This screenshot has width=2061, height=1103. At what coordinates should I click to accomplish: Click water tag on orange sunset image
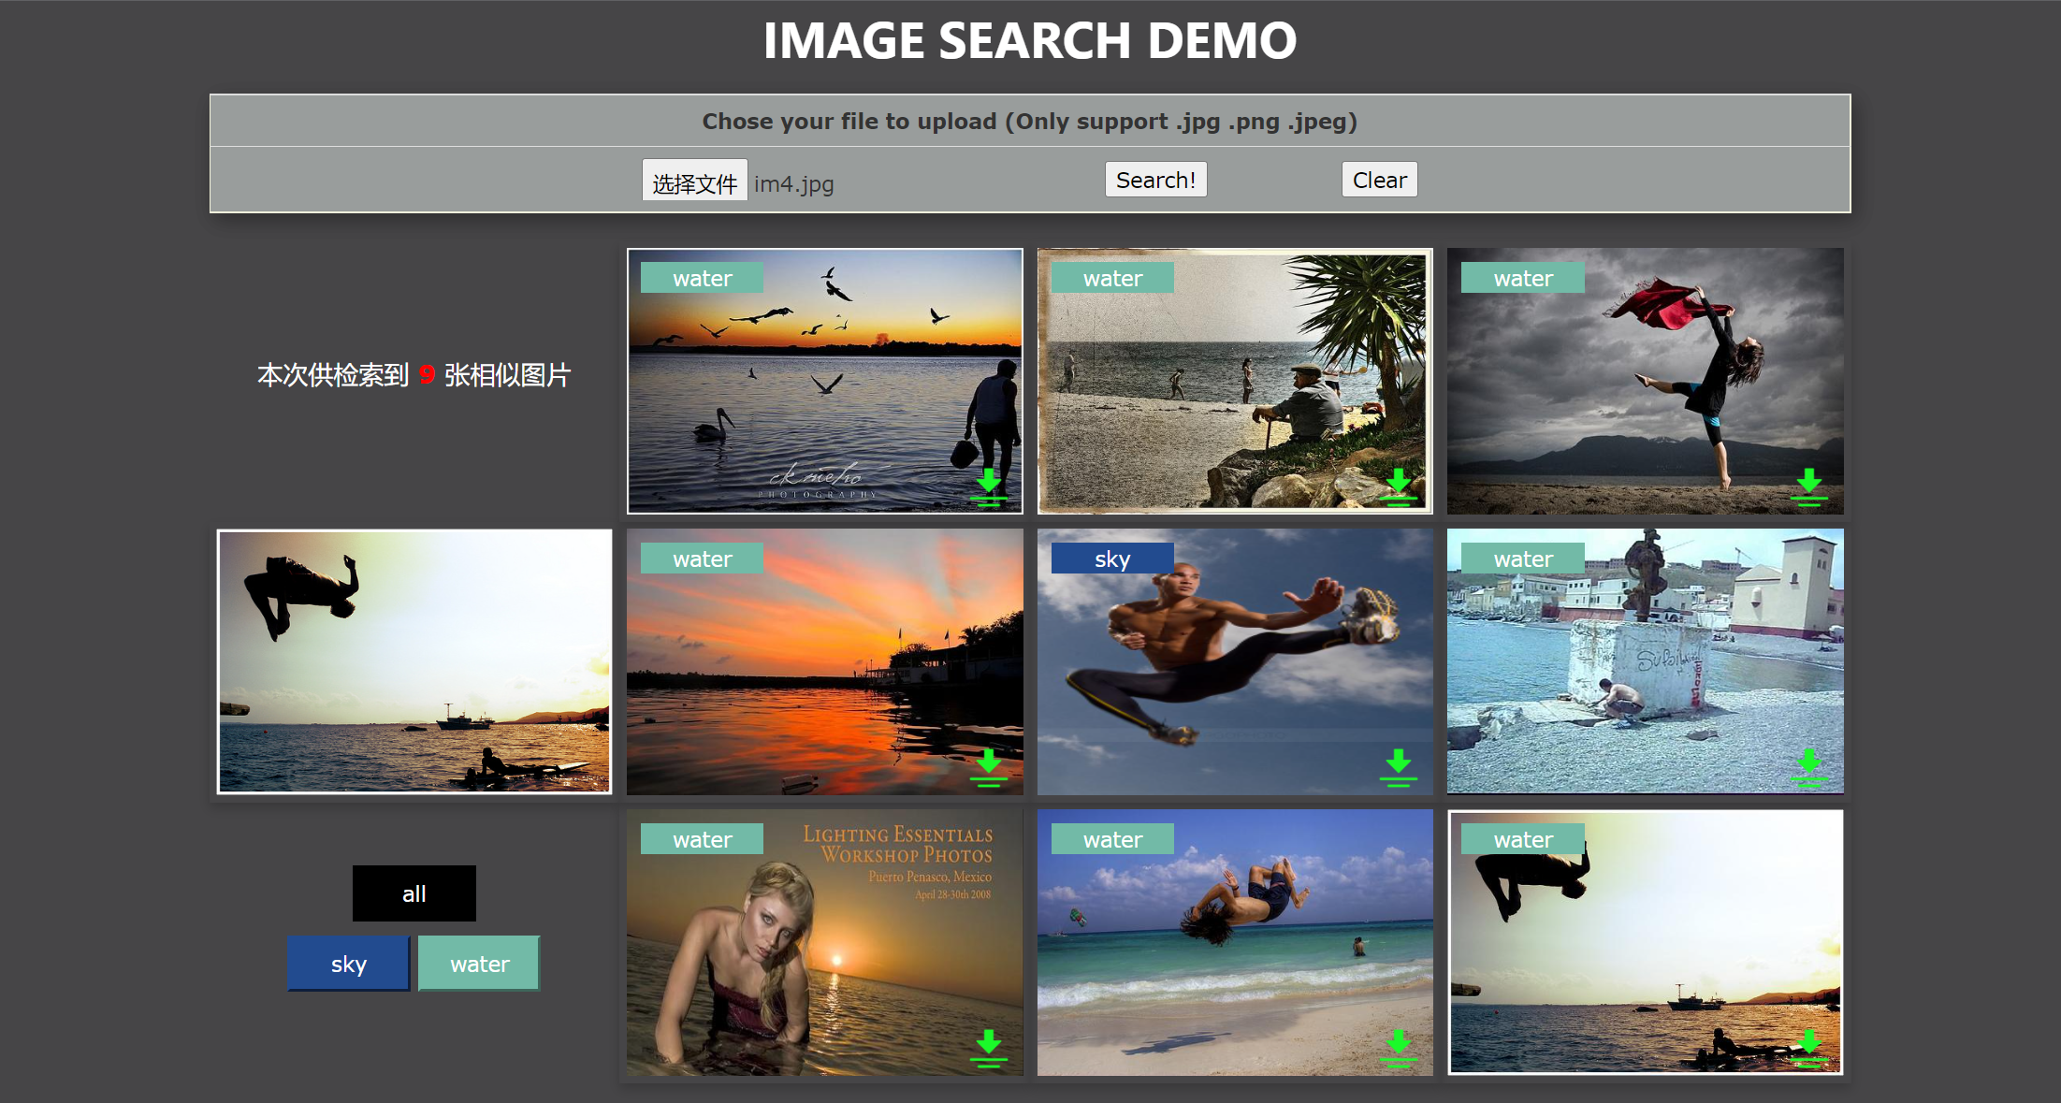(x=702, y=559)
